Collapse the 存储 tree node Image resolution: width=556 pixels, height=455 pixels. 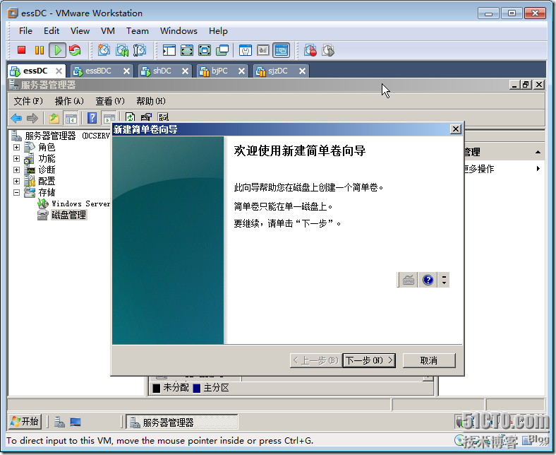pyautogui.click(x=17, y=192)
